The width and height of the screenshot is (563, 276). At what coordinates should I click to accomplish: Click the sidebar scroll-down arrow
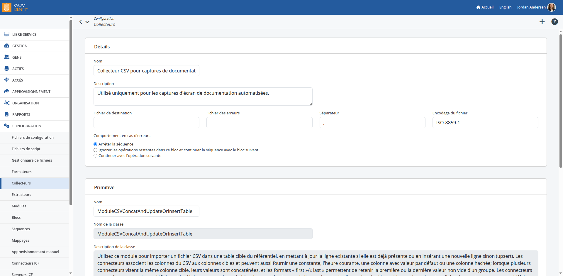tap(71, 273)
